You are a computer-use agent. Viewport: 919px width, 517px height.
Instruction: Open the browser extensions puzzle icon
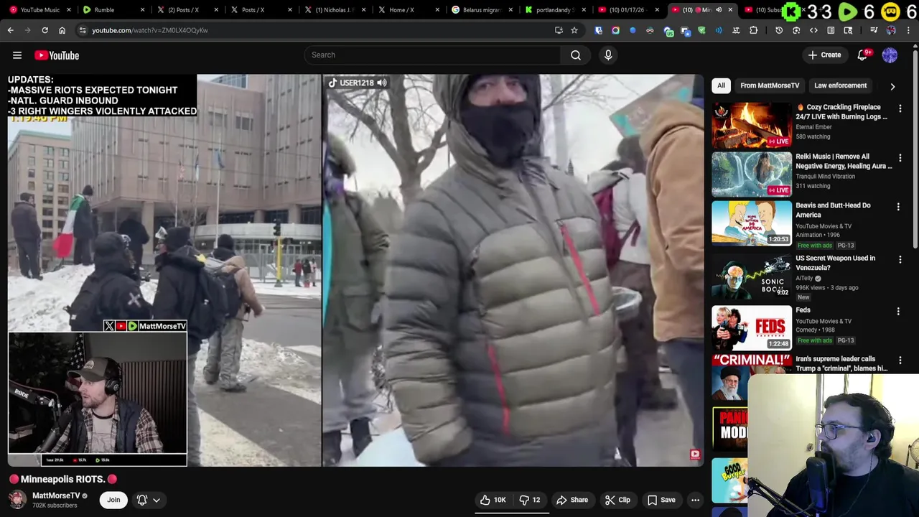(x=753, y=30)
